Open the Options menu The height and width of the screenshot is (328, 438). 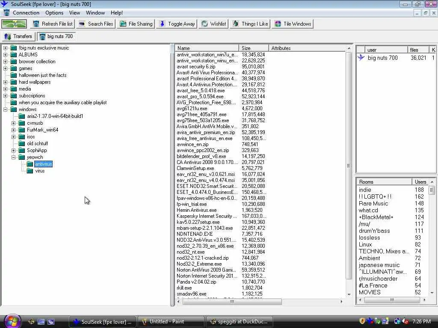pos(54,13)
